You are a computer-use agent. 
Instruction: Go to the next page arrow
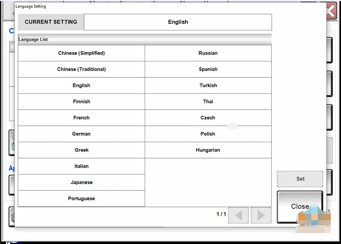point(261,215)
